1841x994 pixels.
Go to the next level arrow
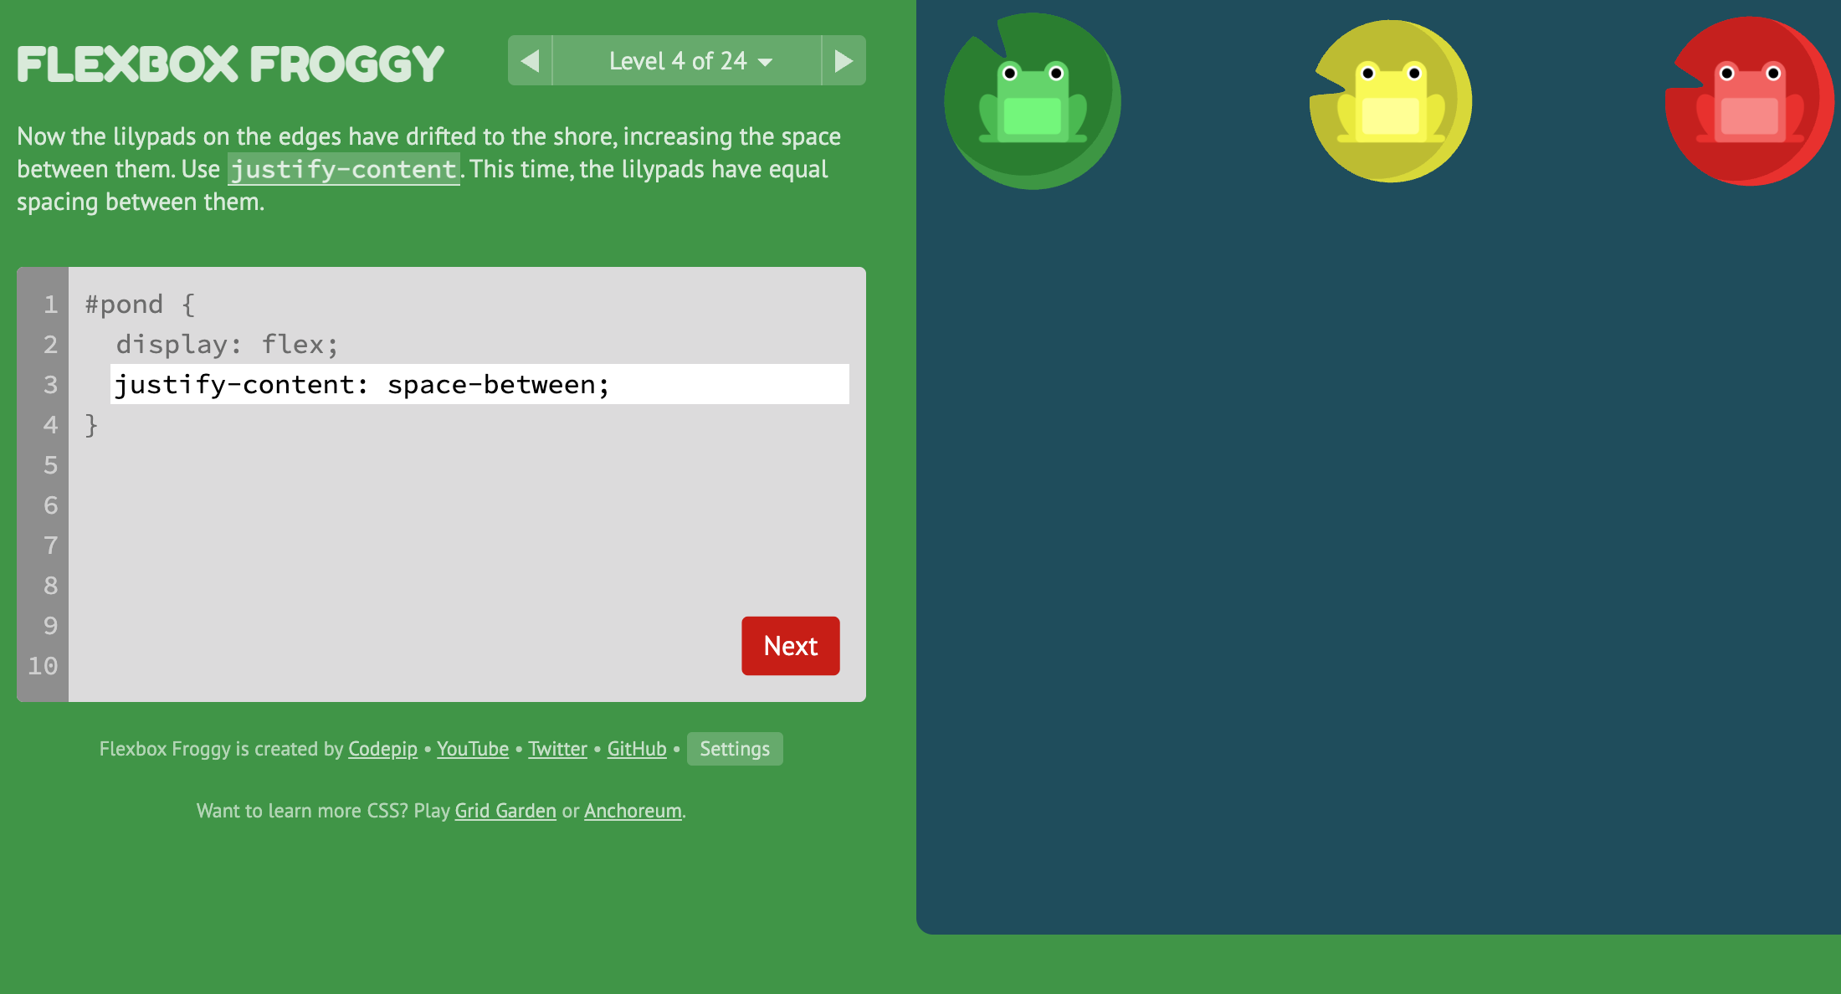coord(844,60)
